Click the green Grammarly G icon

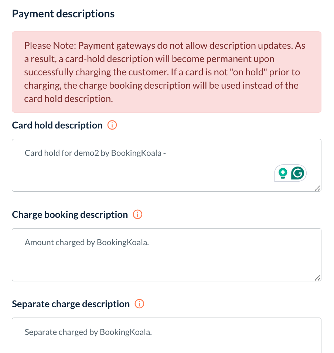298,173
